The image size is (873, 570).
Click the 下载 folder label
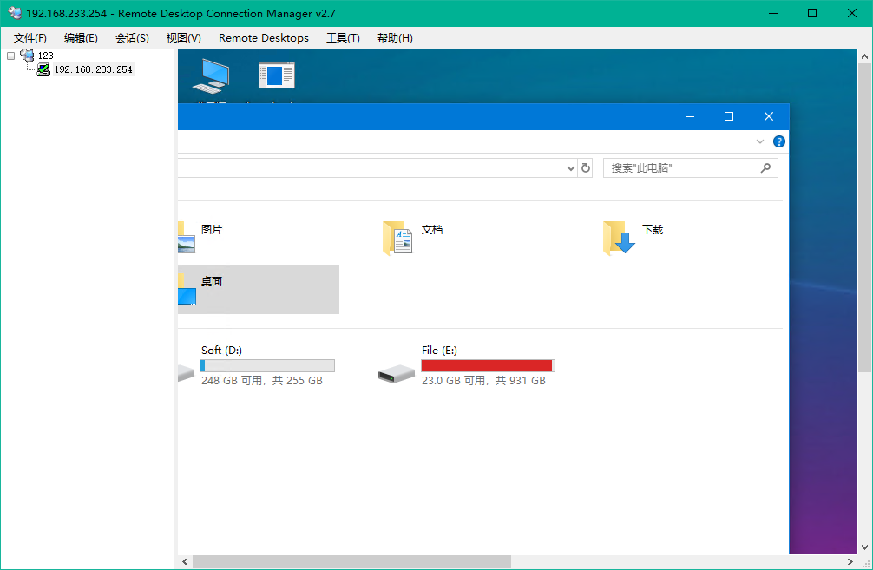tap(653, 229)
